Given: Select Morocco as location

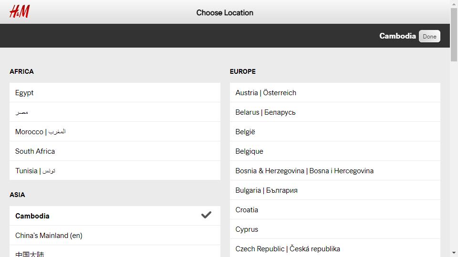Looking at the screenshot, I should click(115, 132).
